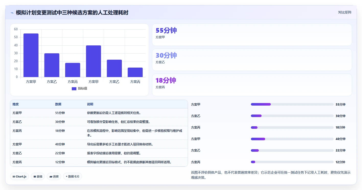Toggle the 指标值 legend swatch in the chart
This screenshot has width=362, height=190.
[74, 88]
